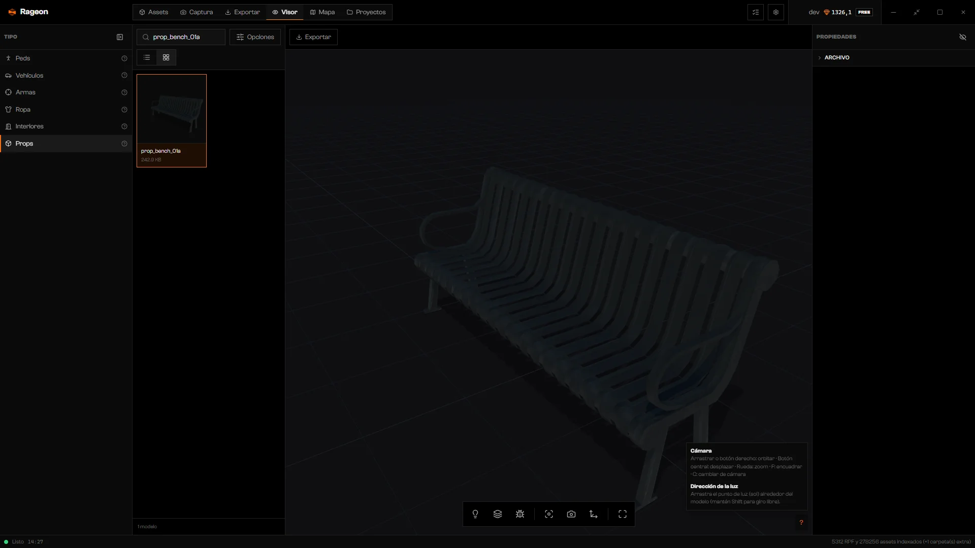Viewport: 975px width, 548px height.
Task: Open the Captura tab
Action: coord(197,12)
